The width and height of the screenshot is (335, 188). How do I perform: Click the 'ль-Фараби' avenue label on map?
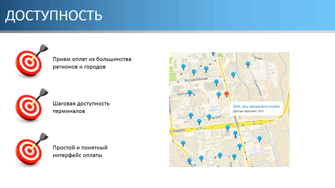178,131
